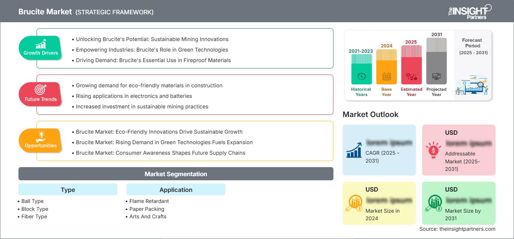The width and height of the screenshot is (514, 239).
Task: Click the Fiber Type list item
Action: 34,216
